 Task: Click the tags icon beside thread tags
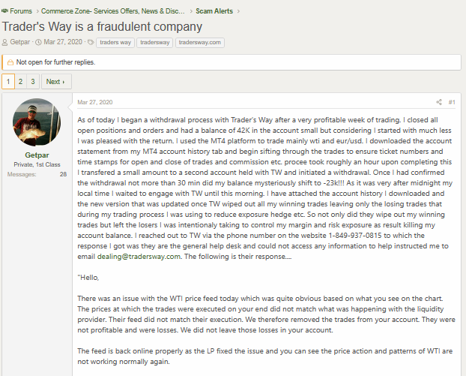pos(91,43)
